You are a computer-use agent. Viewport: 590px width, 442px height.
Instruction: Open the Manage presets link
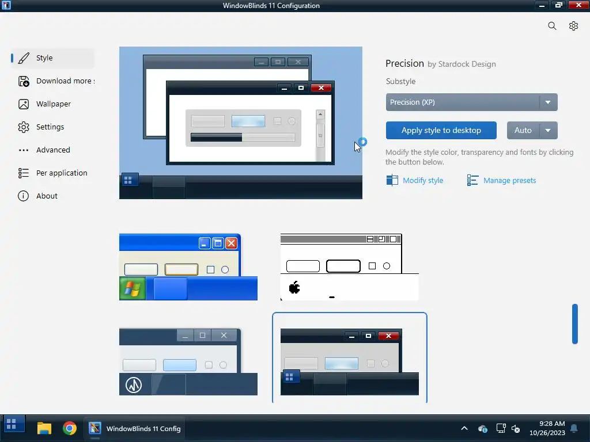click(x=509, y=180)
